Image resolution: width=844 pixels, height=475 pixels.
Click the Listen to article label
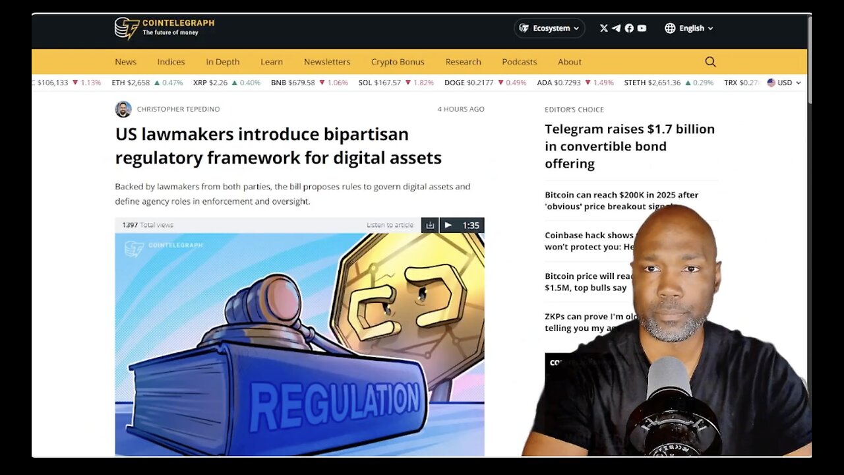click(x=390, y=225)
